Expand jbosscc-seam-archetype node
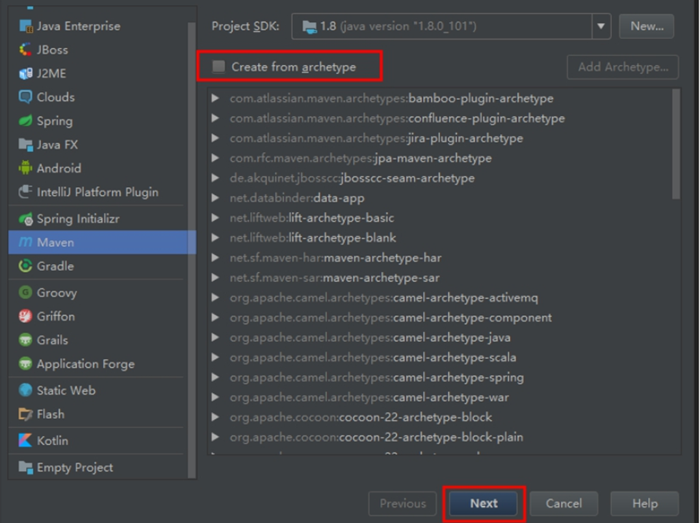This screenshot has height=523, width=700. tap(215, 177)
